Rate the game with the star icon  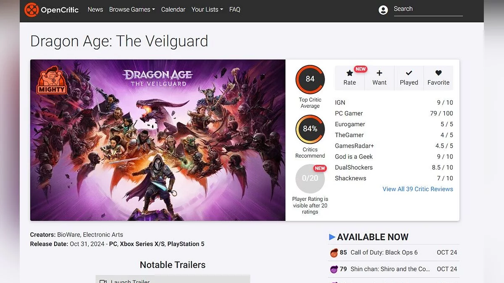349,78
